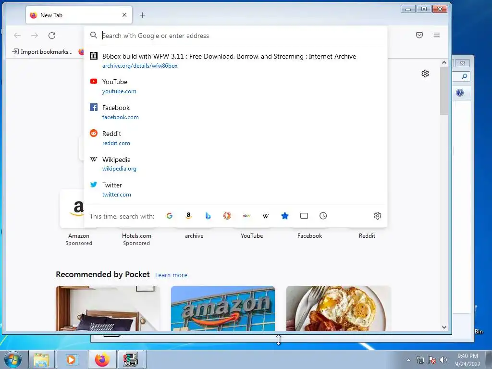Click the Firefox back arrow button

[17, 36]
